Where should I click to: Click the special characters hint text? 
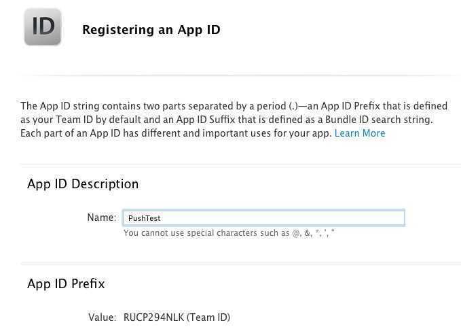pyautogui.click(x=229, y=233)
